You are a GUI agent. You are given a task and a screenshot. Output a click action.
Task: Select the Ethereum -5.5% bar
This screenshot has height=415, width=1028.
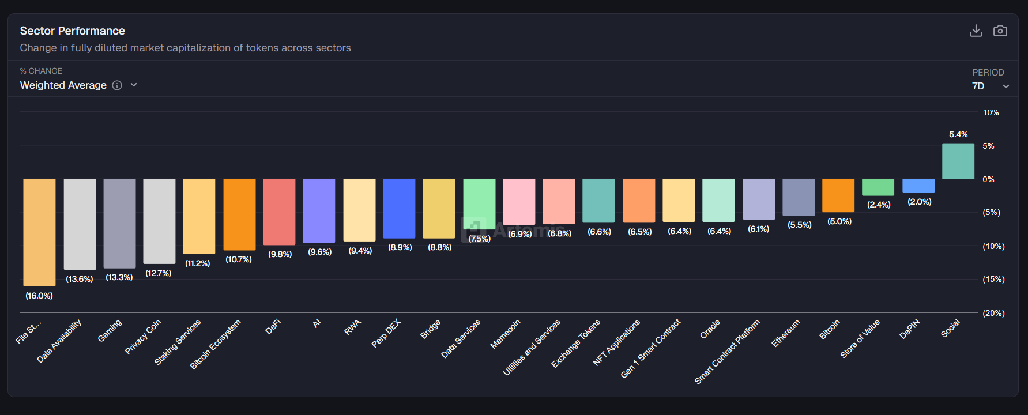pyautogui.click(x=798, y=197)
